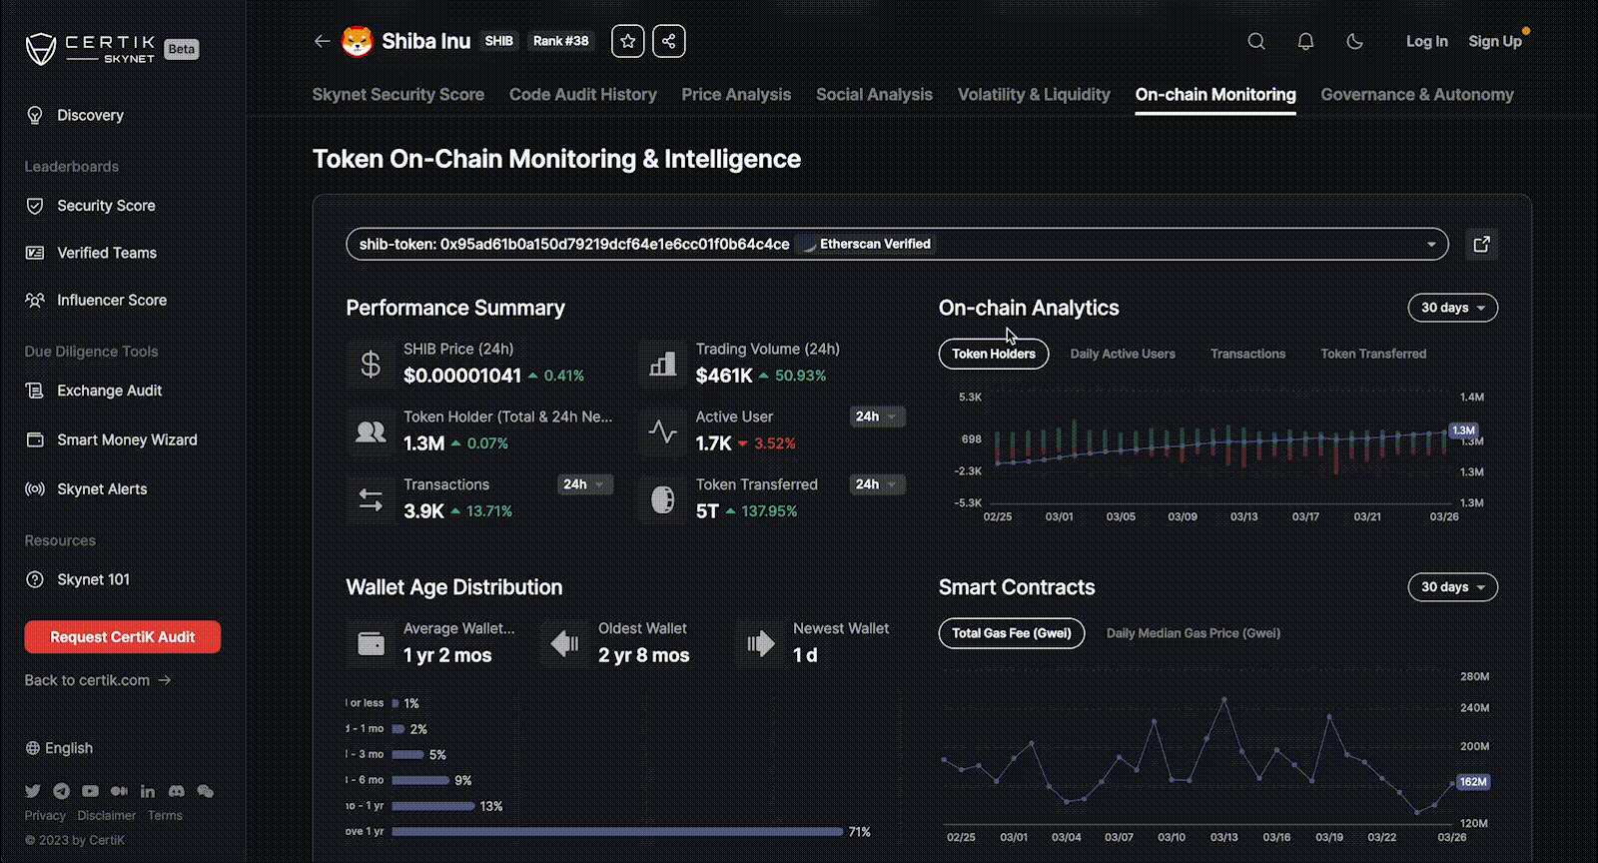Toggle dark mode with the moon icon
Screen dimensions: 1598x863
coord(1354,41)
